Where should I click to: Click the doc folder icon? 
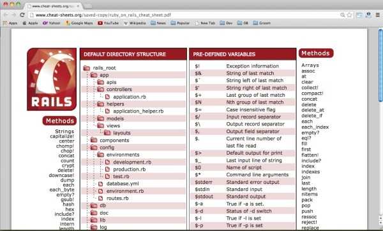94,213
